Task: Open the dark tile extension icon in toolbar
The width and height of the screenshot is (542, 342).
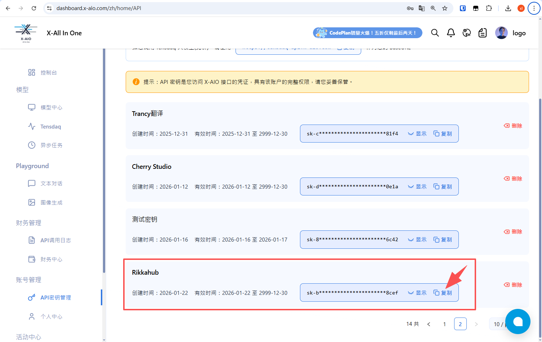Action: coord(476,8)
